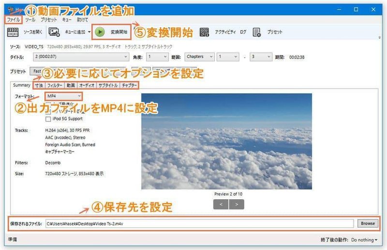Click the cloud preview image

tap(226, 141)
